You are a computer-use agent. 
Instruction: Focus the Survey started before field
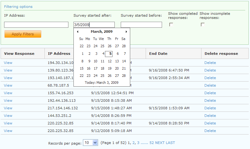click(141, 25)
